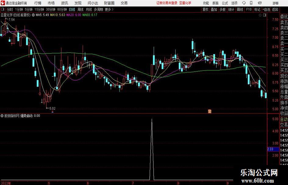Click the 统计 statistics button
288x185 pixels.
coord(231,9)
